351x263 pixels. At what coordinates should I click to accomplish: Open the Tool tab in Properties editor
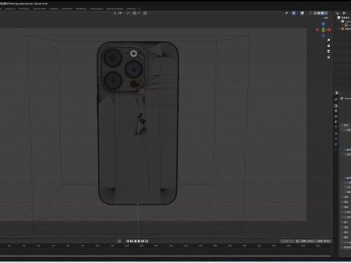click(336, 99)
